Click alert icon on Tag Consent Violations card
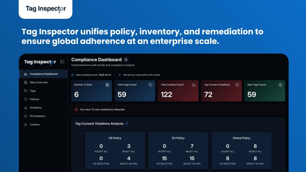This screenshot has height=172, width=306. tap(237, 85)
